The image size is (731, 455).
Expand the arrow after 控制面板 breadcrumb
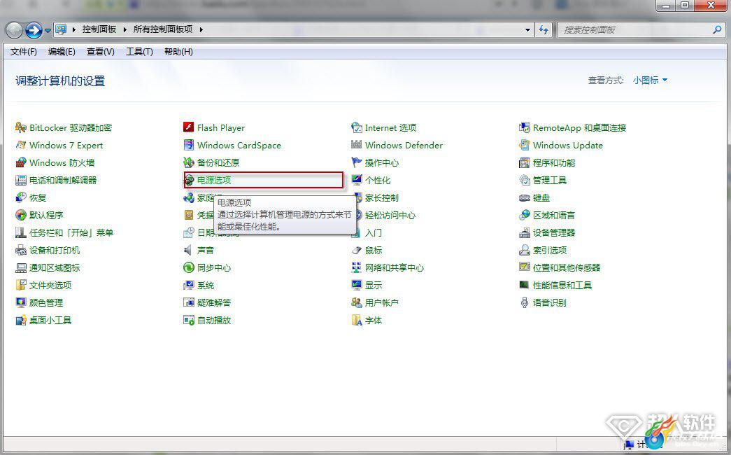coord(125,29)
